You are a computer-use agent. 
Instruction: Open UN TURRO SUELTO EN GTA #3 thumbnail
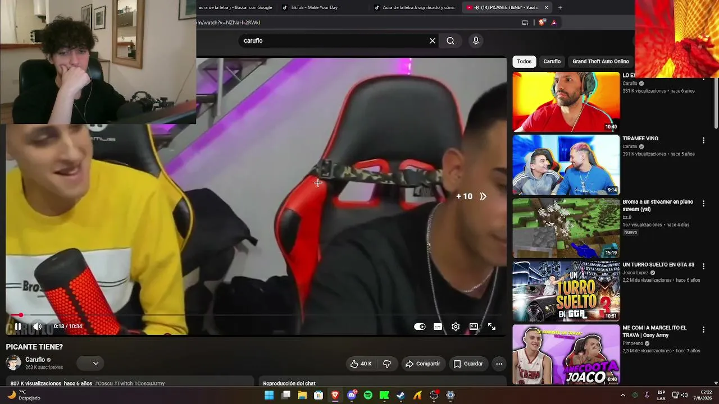pos(566,291)
